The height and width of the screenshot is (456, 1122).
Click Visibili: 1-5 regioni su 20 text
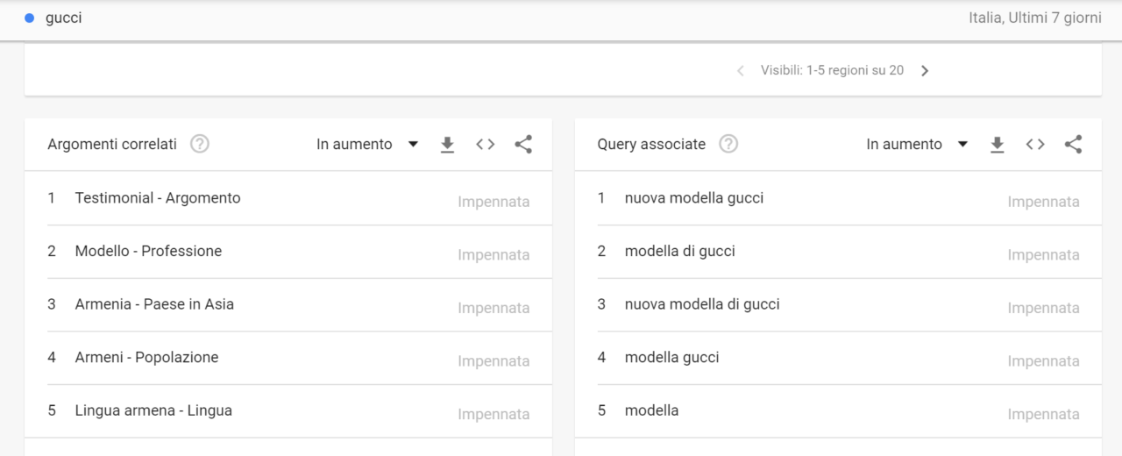tap(832, 70)
